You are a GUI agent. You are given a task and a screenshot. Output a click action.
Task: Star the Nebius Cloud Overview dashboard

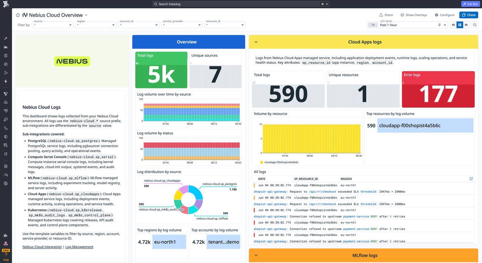(18, 15)
